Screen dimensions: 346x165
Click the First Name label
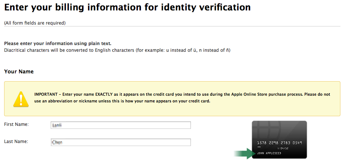(x=16, y=124)
